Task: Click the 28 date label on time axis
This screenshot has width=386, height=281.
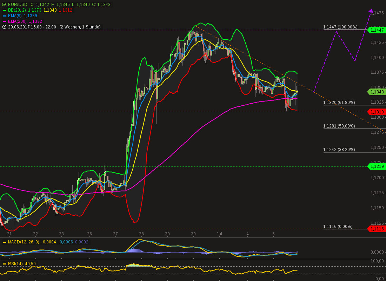Action: coord(141,234)
